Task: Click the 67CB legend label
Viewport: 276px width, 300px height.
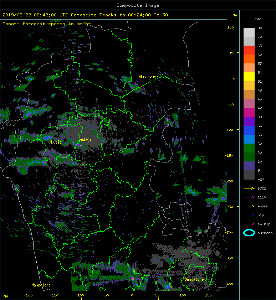Action: tap(262, 188)
